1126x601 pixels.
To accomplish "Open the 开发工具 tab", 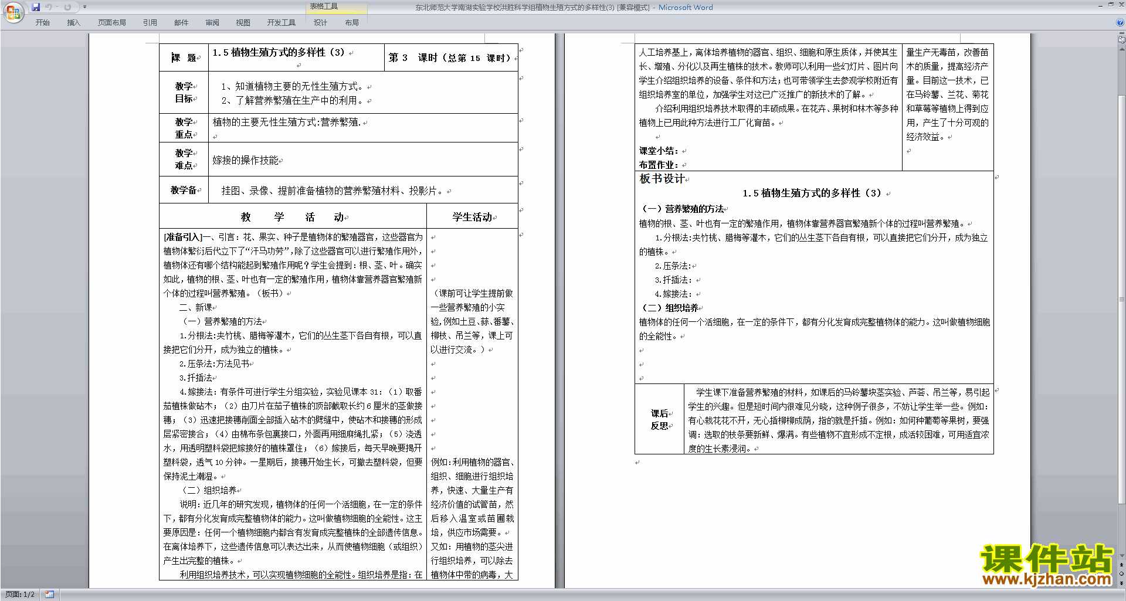I will pos(281,22).
